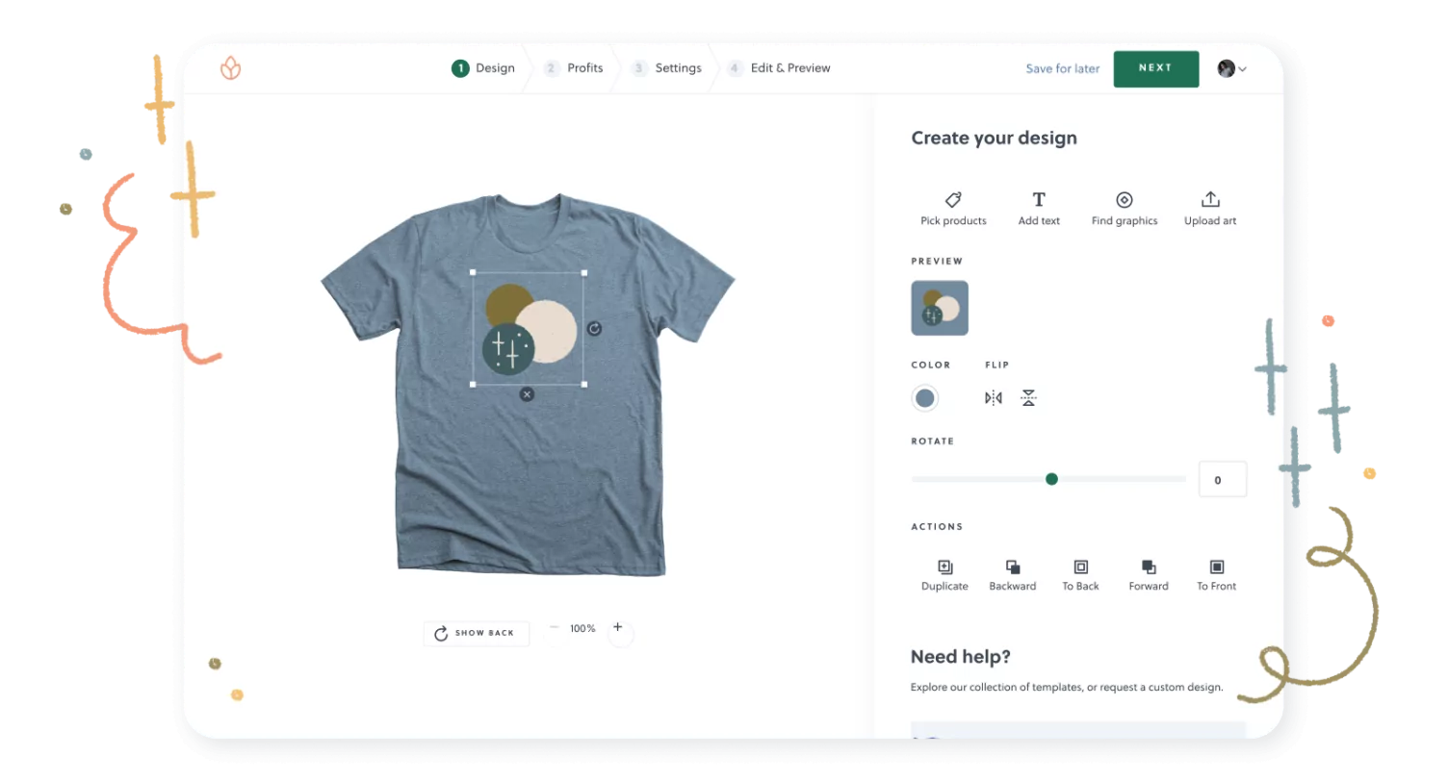
Task: Flip the design horizontally
Action: [x=994, y=398]
